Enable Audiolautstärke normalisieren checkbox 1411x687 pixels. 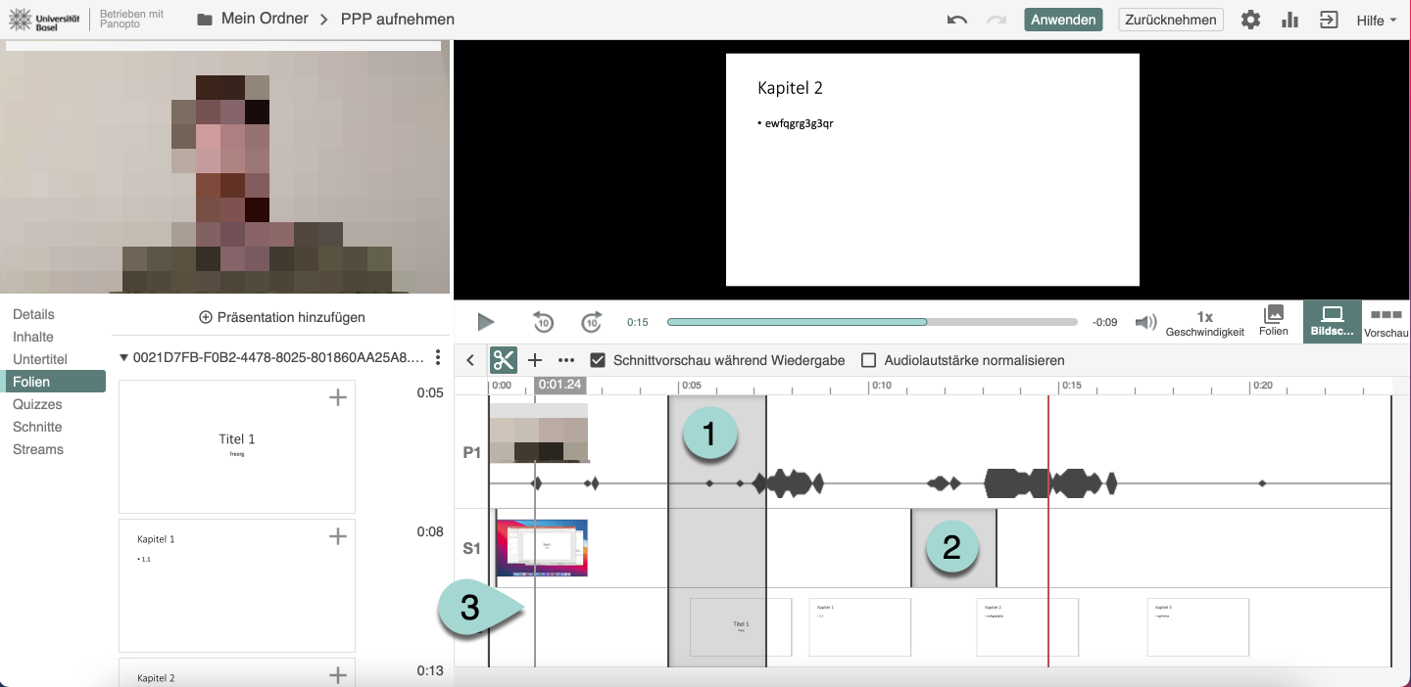(868, 360)
